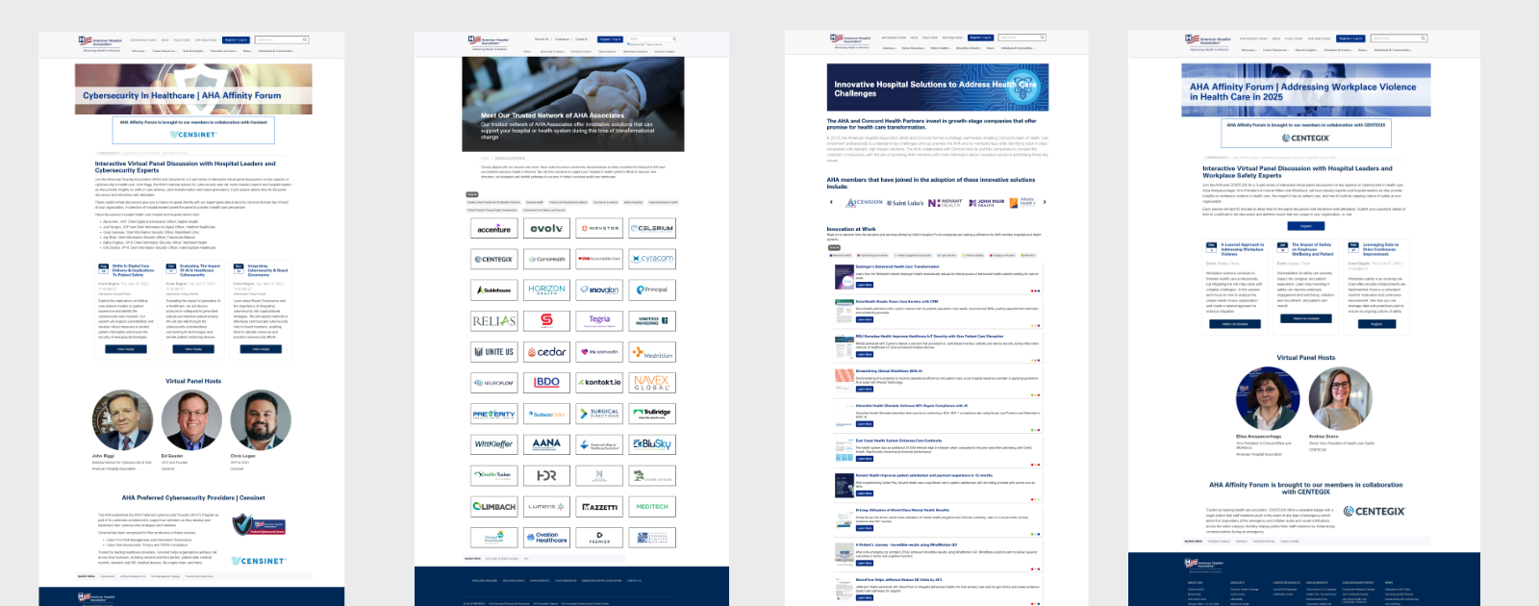Open Marketing Solutions on the AHA Associates page
Viewport: 1539px width, 606px height.
[x=635, y=51]
